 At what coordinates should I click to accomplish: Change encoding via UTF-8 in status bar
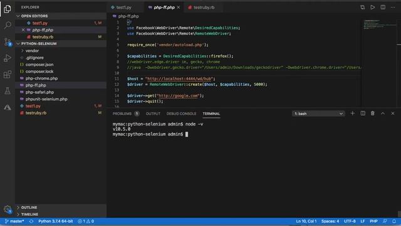pos(350,221)
